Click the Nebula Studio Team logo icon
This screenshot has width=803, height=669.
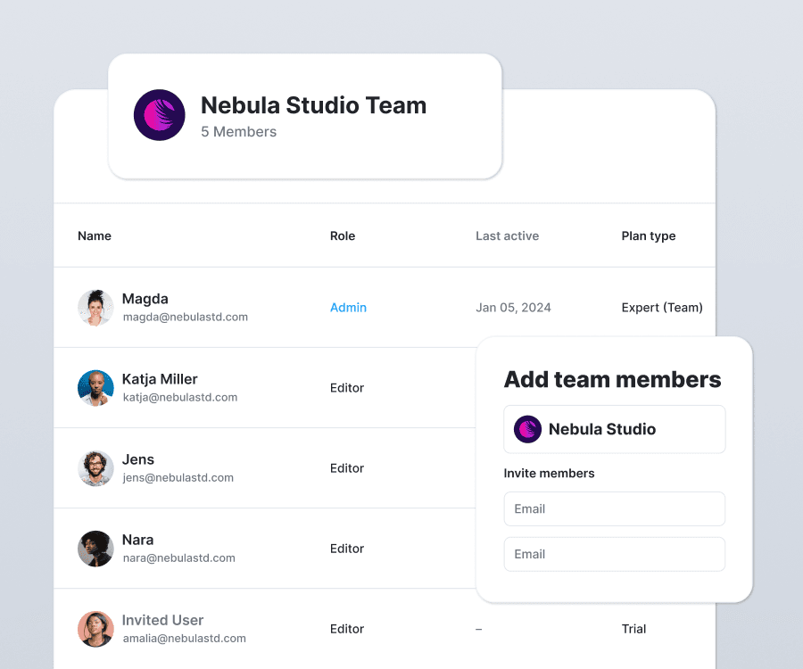coord(160,115)
